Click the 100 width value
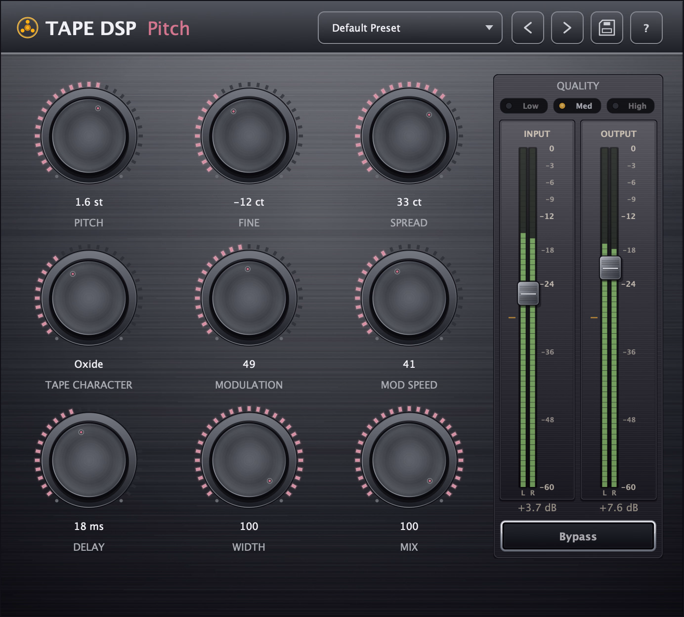 [x=249, y=527]
